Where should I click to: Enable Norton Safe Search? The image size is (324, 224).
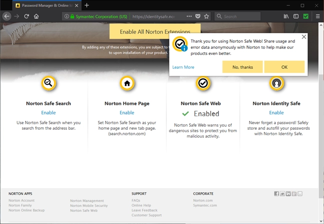pyautogui.click(x=48, y=113)
